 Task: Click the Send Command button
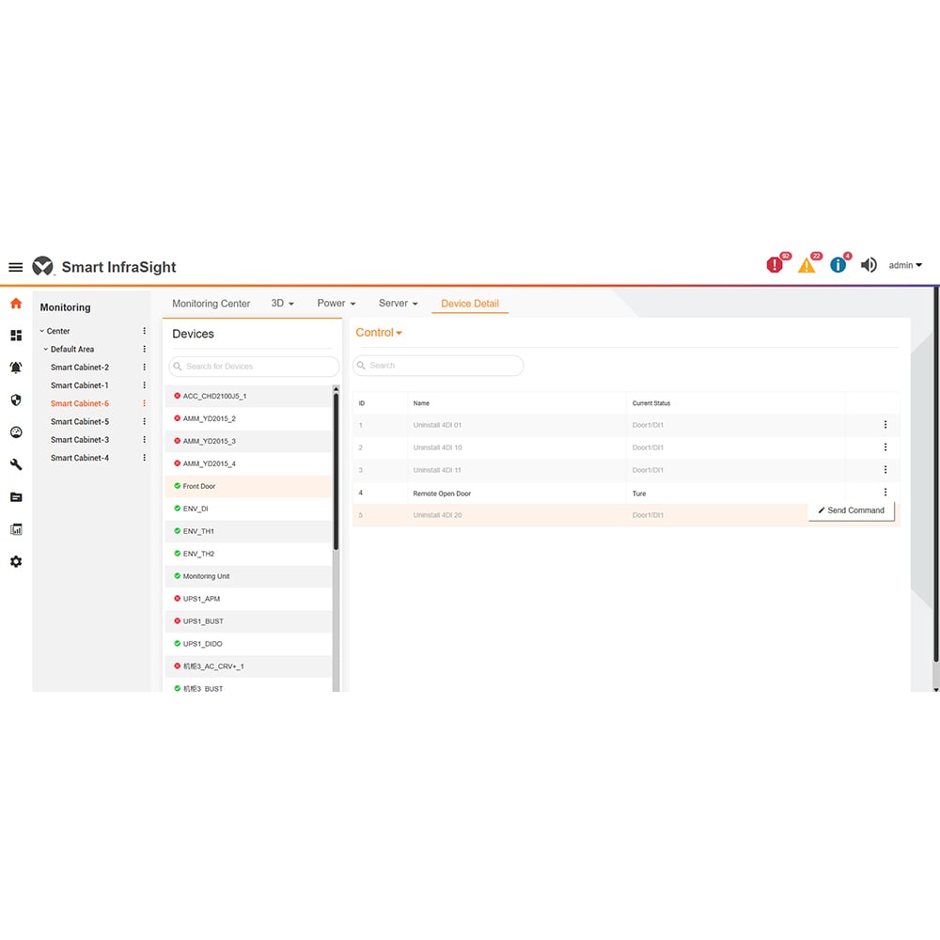click(x=852, y=510)
